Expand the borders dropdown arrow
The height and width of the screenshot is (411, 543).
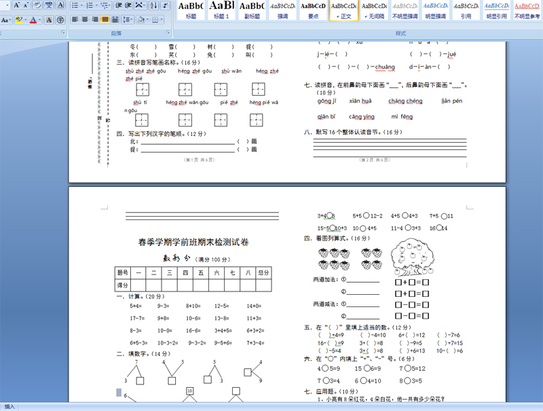pyautogui.click(x=162, y=20)
